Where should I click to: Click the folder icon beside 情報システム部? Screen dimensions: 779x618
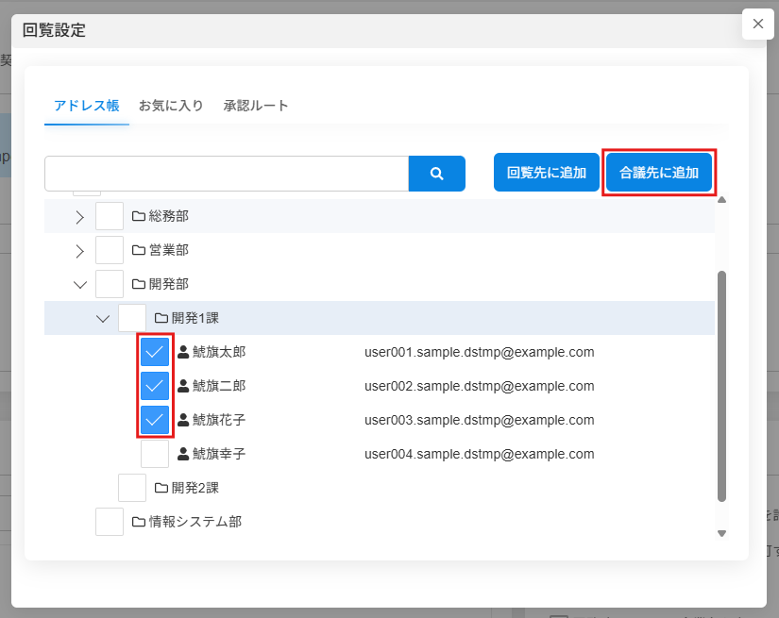click(x=139, y=522)
